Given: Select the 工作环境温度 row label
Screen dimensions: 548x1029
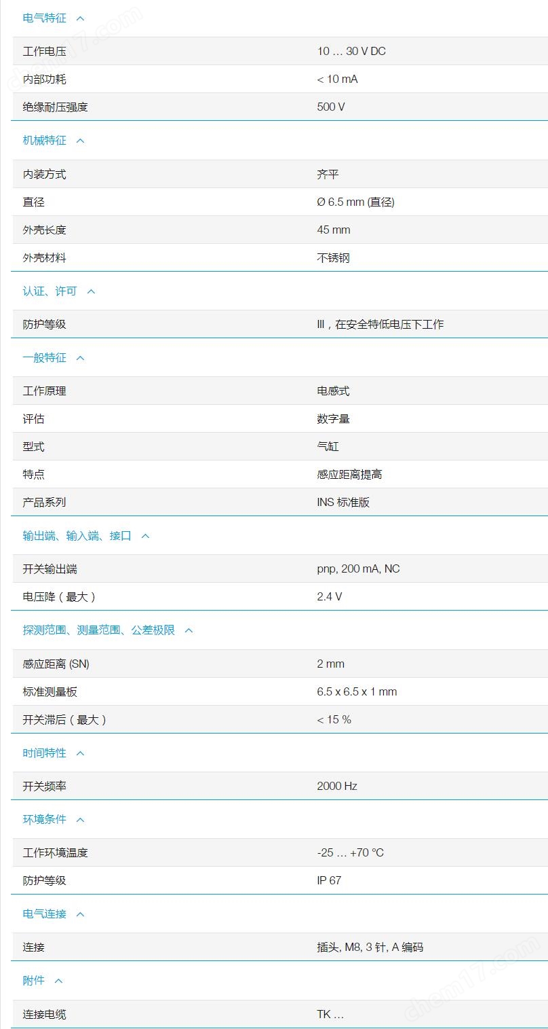Looking at the screenshot, I should click(x=56, y=853).
